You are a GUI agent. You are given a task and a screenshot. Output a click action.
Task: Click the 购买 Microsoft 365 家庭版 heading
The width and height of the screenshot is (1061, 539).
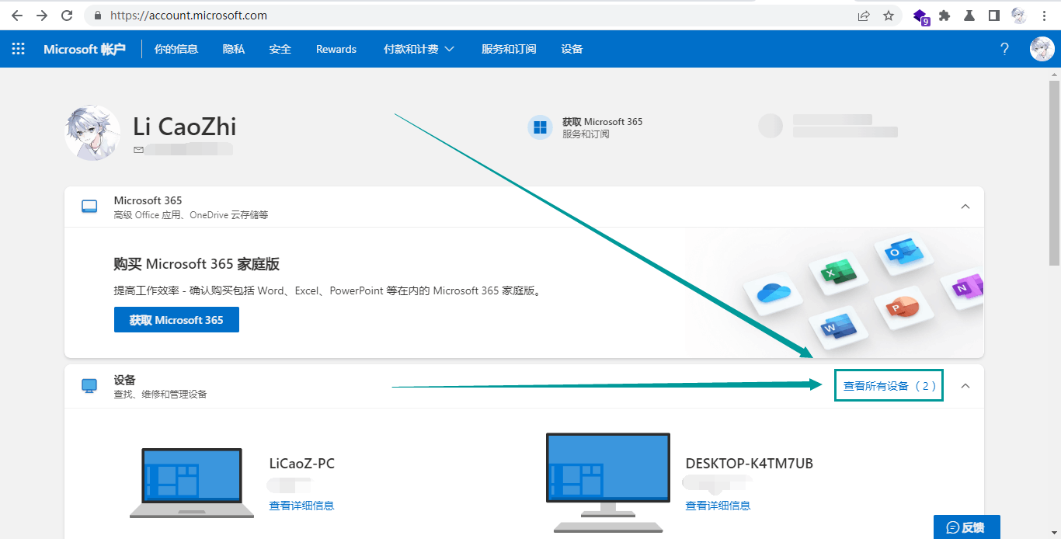click(197, 264)
